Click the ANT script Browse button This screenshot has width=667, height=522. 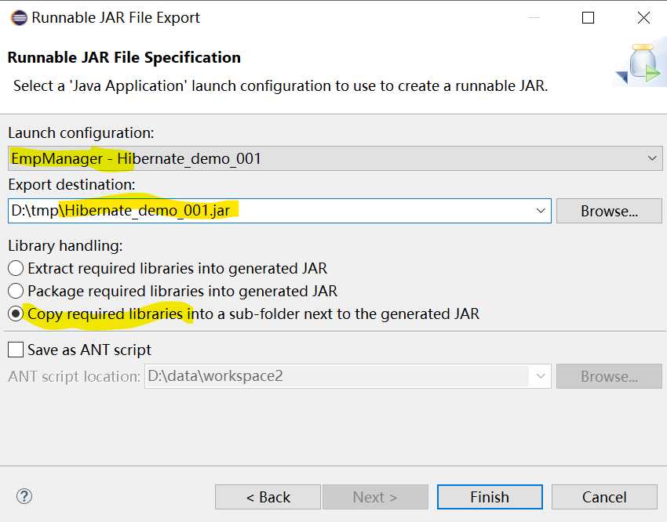click(609, 376)
